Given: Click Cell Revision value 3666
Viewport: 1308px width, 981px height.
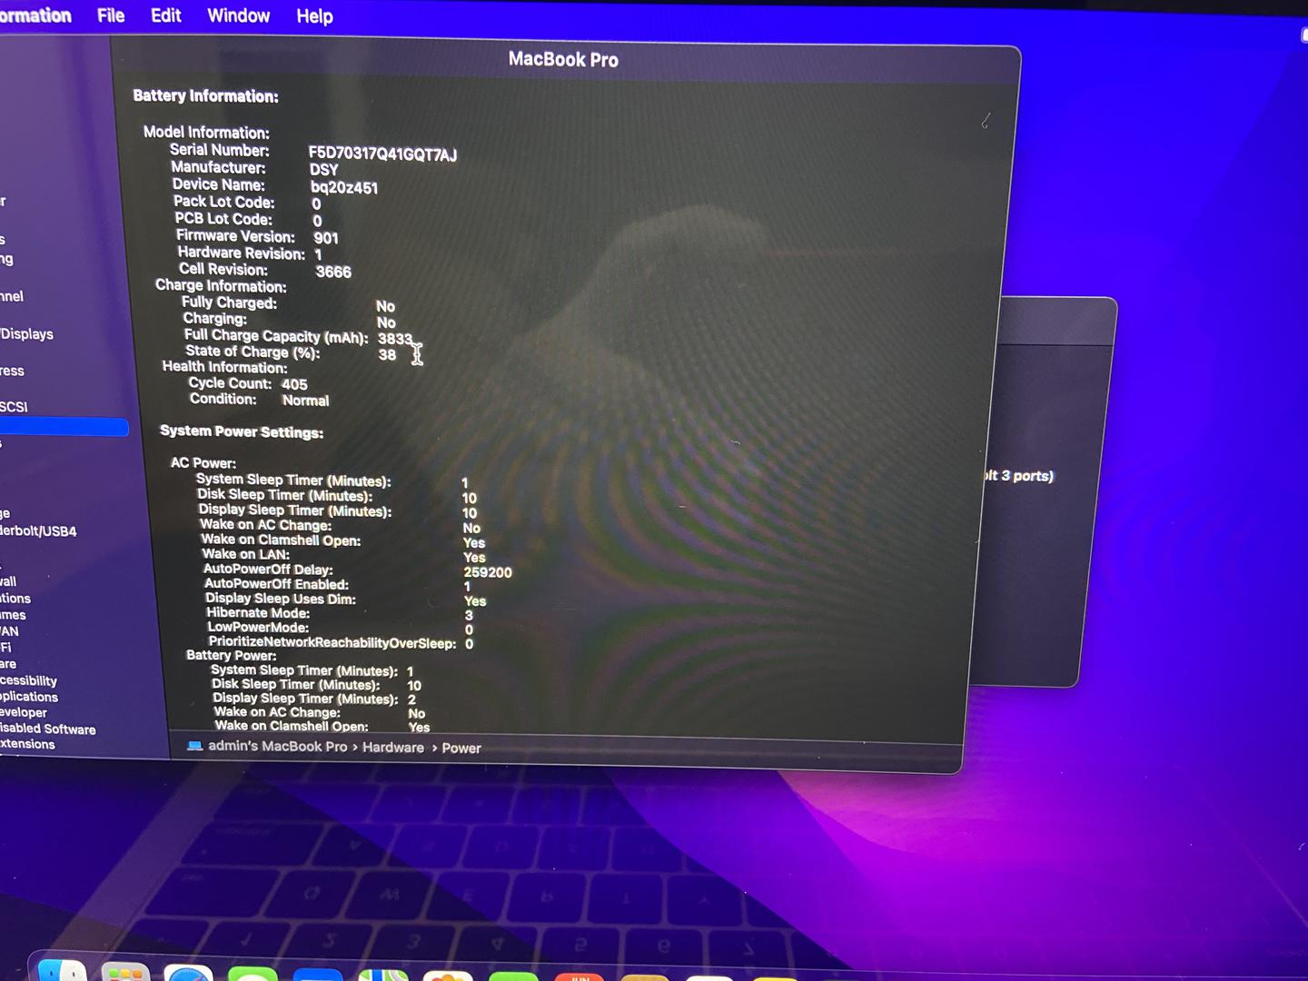Looking at the screenshot, I should tap(333, 272).
